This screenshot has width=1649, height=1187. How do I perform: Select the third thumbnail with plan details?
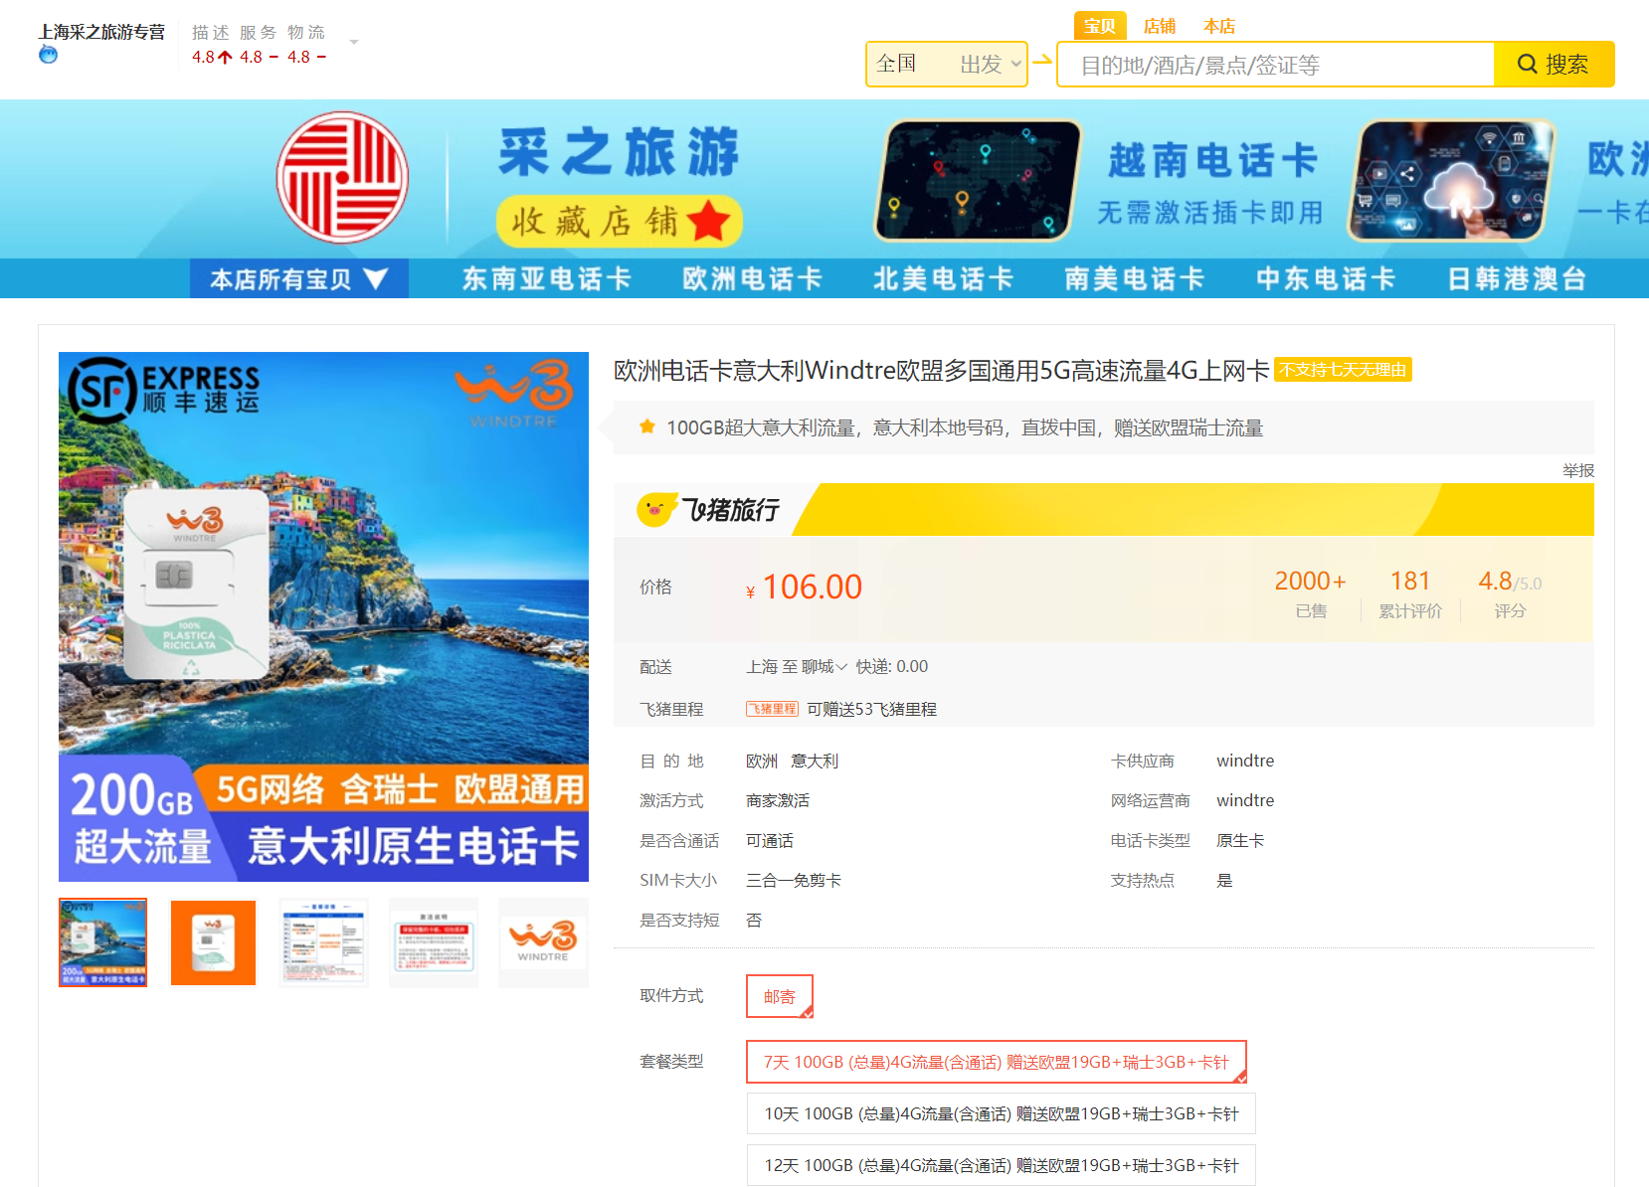(323, 942)
